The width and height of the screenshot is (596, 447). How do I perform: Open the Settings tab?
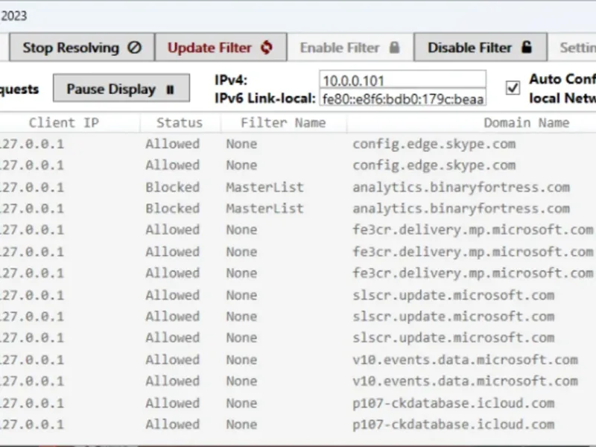577,48
